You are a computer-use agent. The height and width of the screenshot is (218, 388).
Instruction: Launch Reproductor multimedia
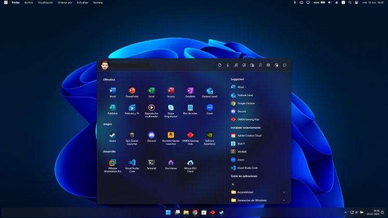(x=152, y=111)
